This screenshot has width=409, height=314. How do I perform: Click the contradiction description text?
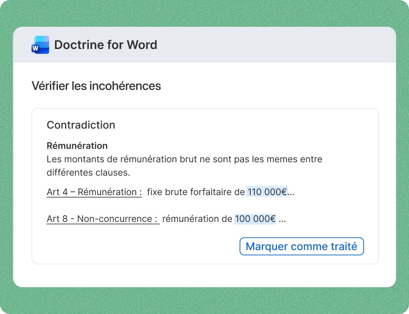click(x=184, y=165)
